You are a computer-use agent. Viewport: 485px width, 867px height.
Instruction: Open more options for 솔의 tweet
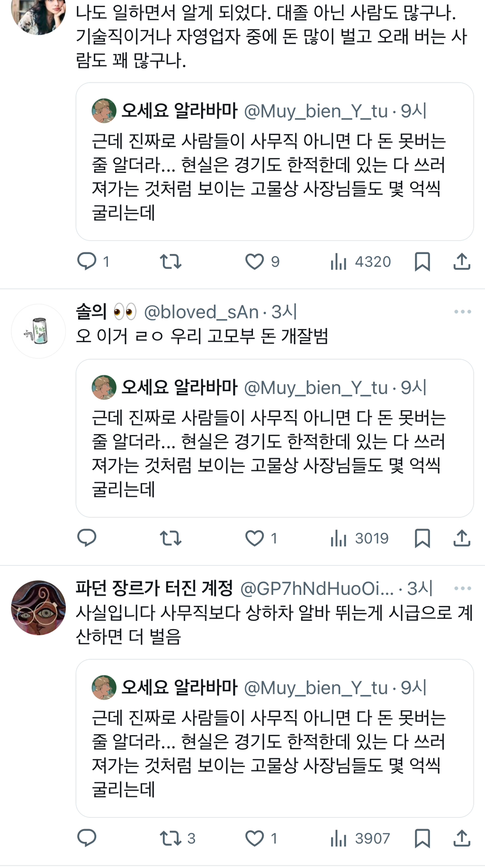tap(462, 312)
